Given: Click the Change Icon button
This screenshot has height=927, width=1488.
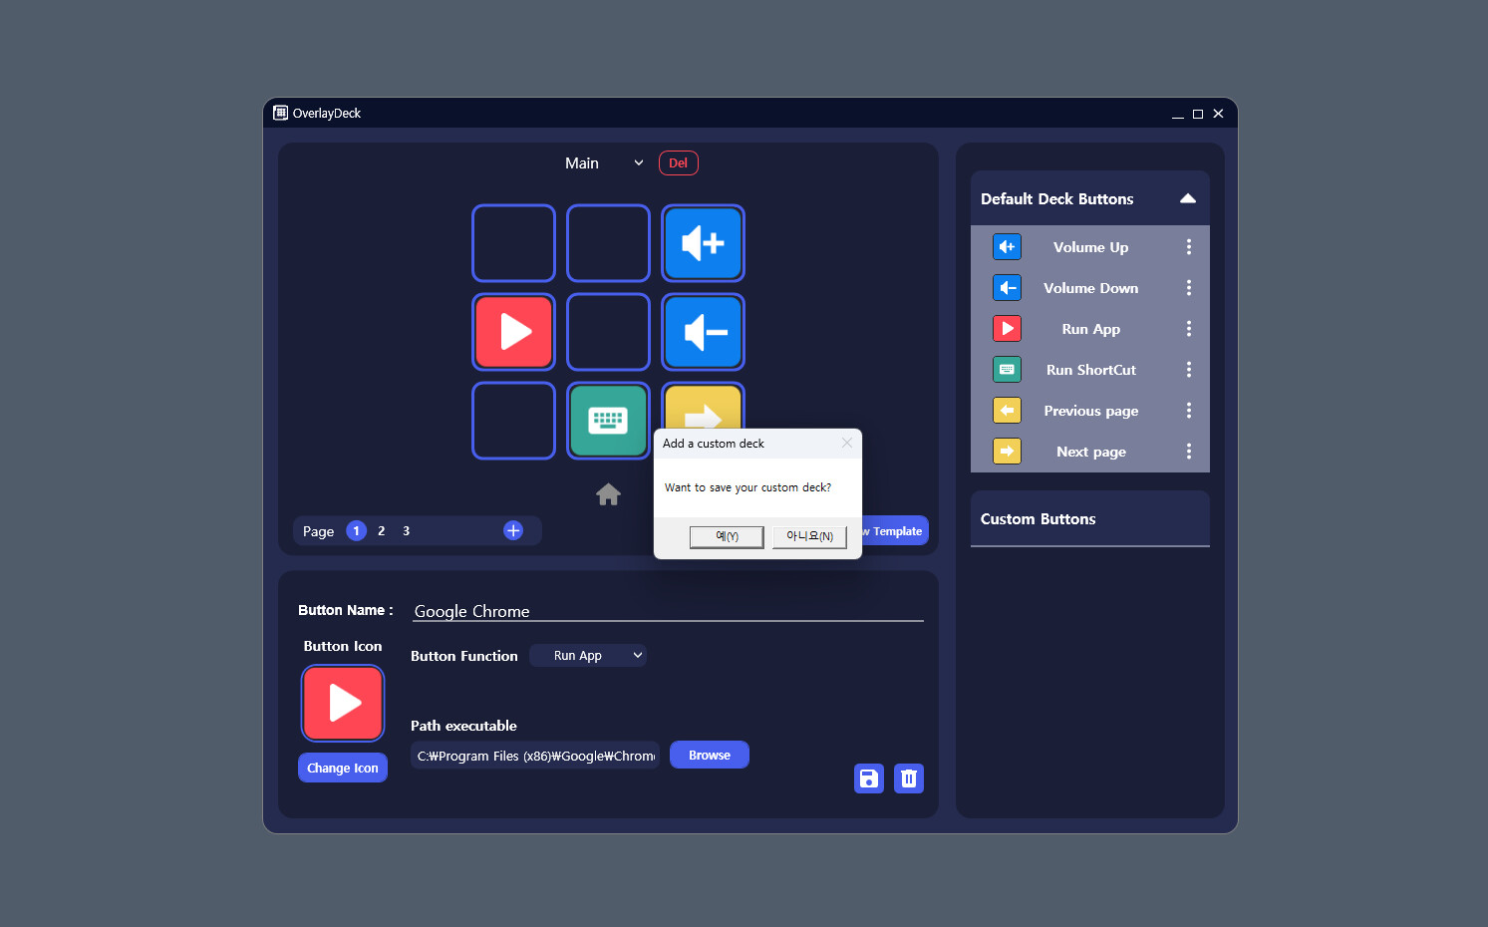Looking at the screenshot, I should click(x=343, y=768).
